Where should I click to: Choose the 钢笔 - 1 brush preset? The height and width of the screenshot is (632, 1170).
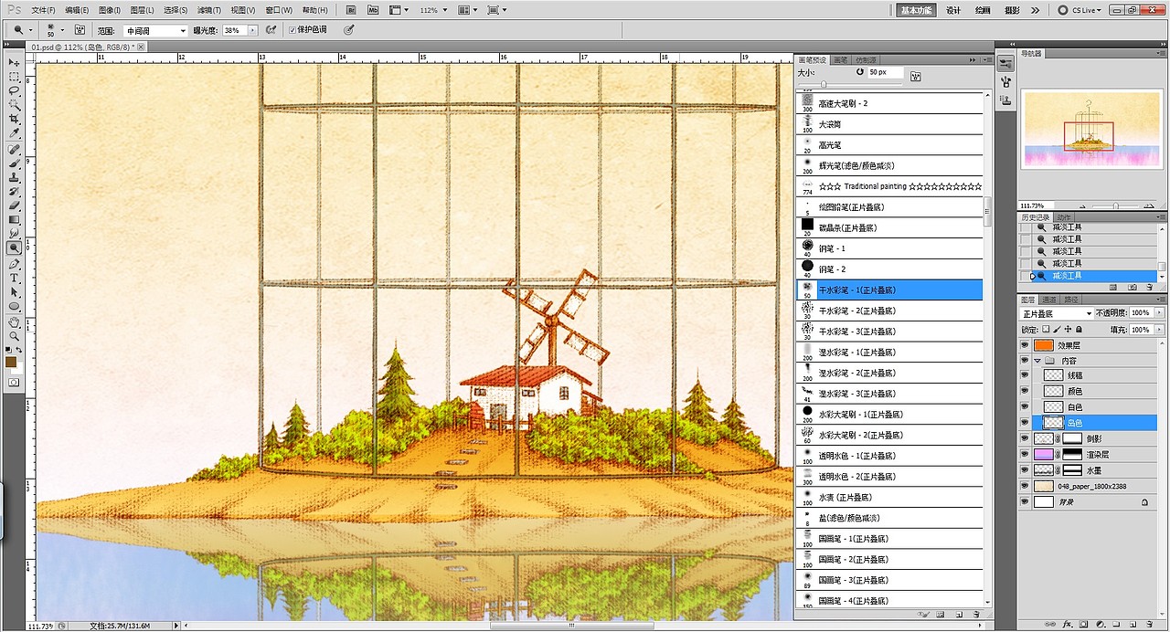tap(889, 248)
